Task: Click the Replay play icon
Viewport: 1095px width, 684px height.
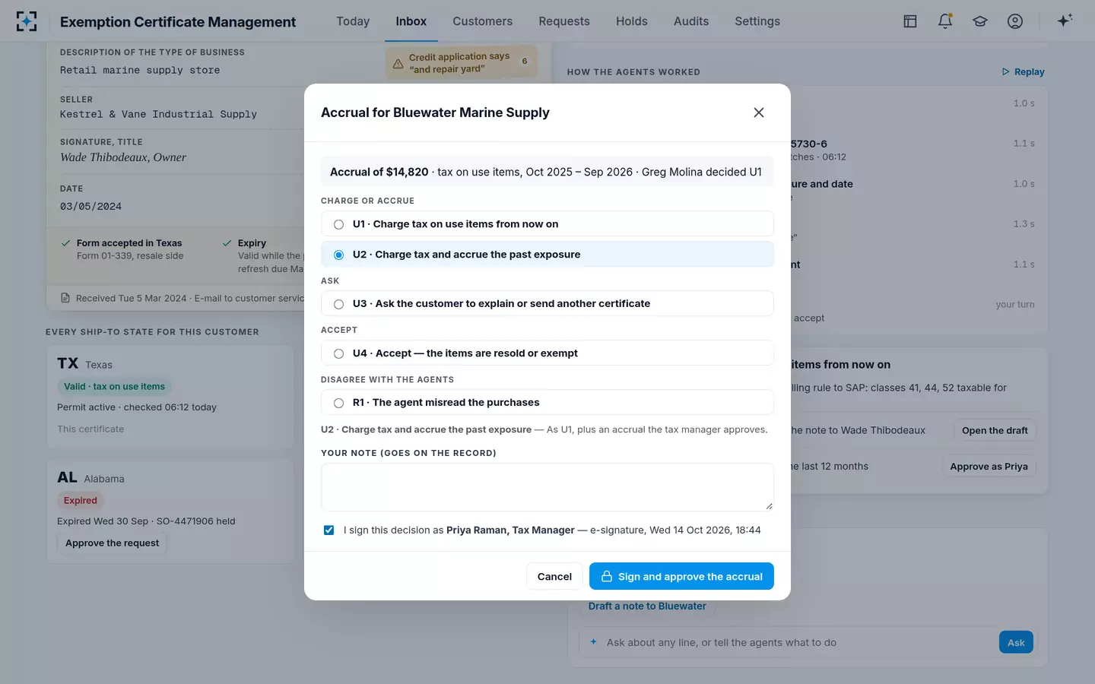Action: coord(1006,71)
